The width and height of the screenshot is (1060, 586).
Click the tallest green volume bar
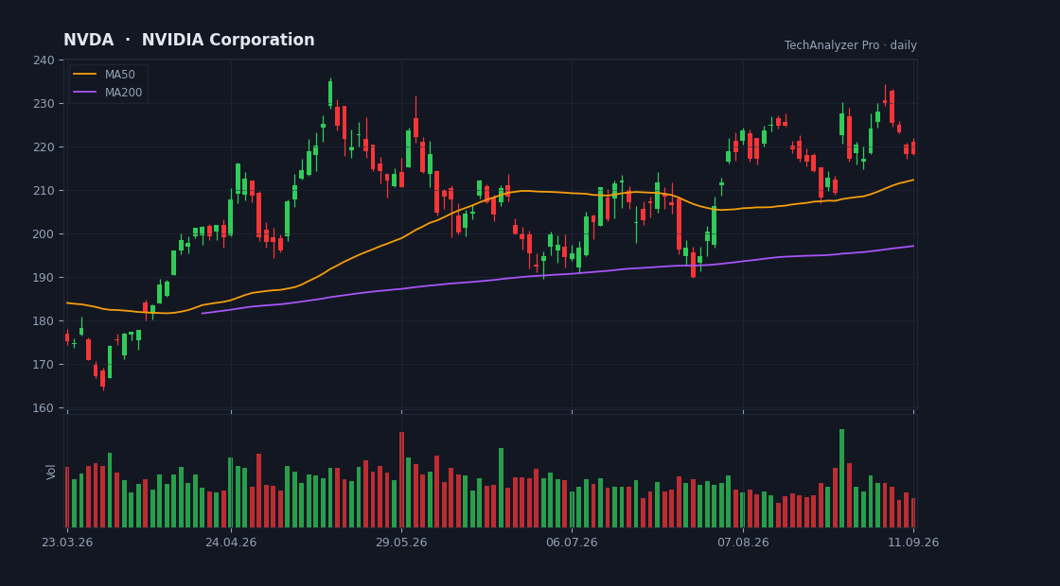coord(841,478)
